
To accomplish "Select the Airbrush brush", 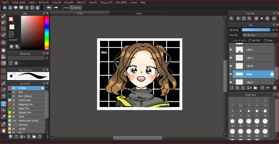I will click(x=26, y=125).
